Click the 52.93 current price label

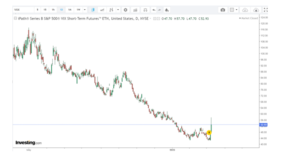(263, 125)
